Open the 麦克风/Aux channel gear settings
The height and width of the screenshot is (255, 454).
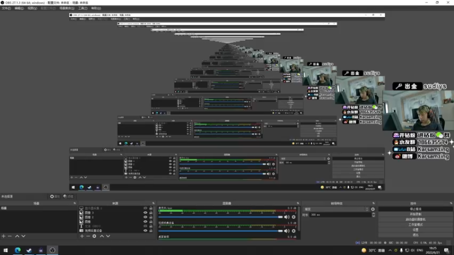pyautogui.click(x=293, y=217)
